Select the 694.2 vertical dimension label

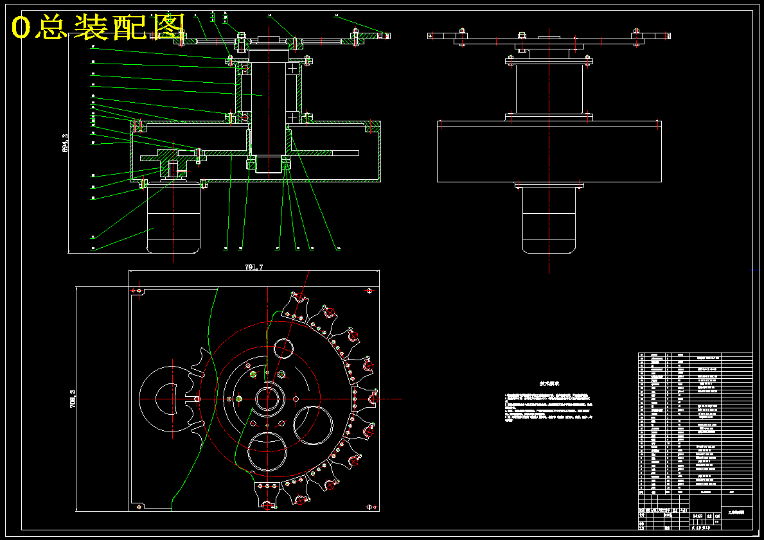tap(66, 144)
